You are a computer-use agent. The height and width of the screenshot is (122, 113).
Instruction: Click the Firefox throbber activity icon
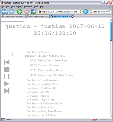[110, 7]
